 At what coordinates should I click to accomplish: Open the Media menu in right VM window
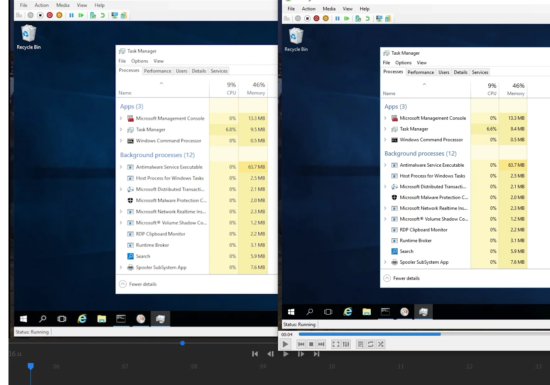[329, 8]
